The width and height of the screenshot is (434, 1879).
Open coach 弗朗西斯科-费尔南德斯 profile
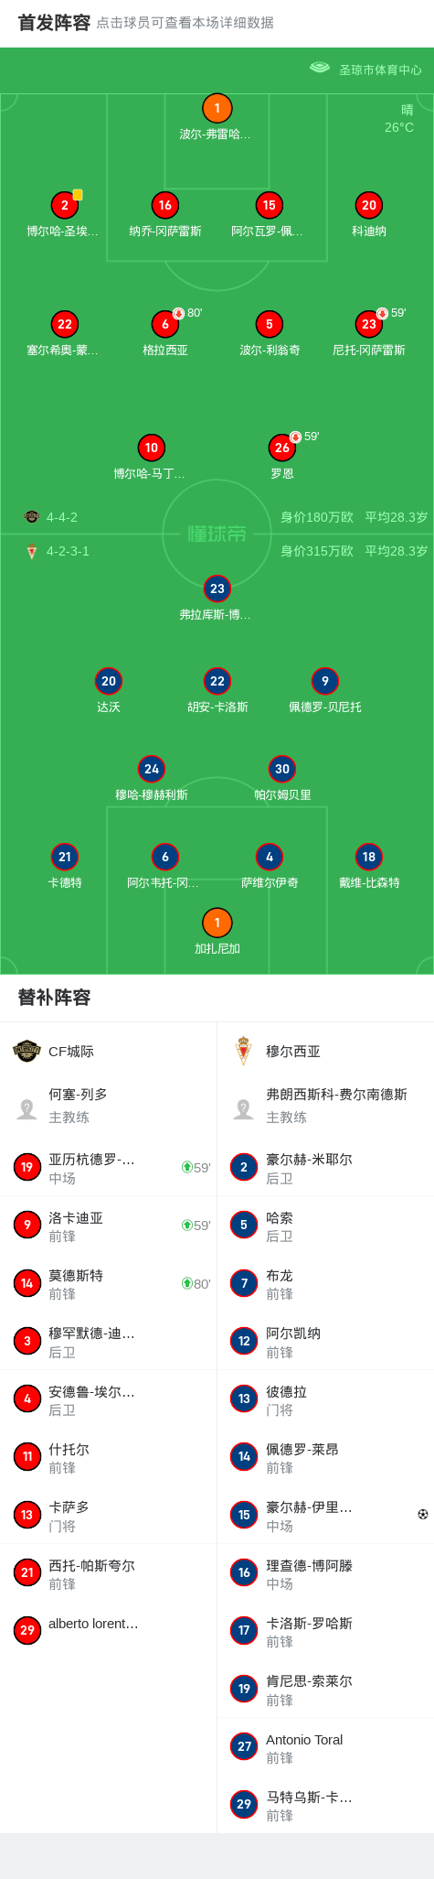click(x=325, y=1105)
